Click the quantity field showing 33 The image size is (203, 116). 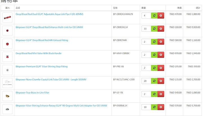tap(146, 29)
